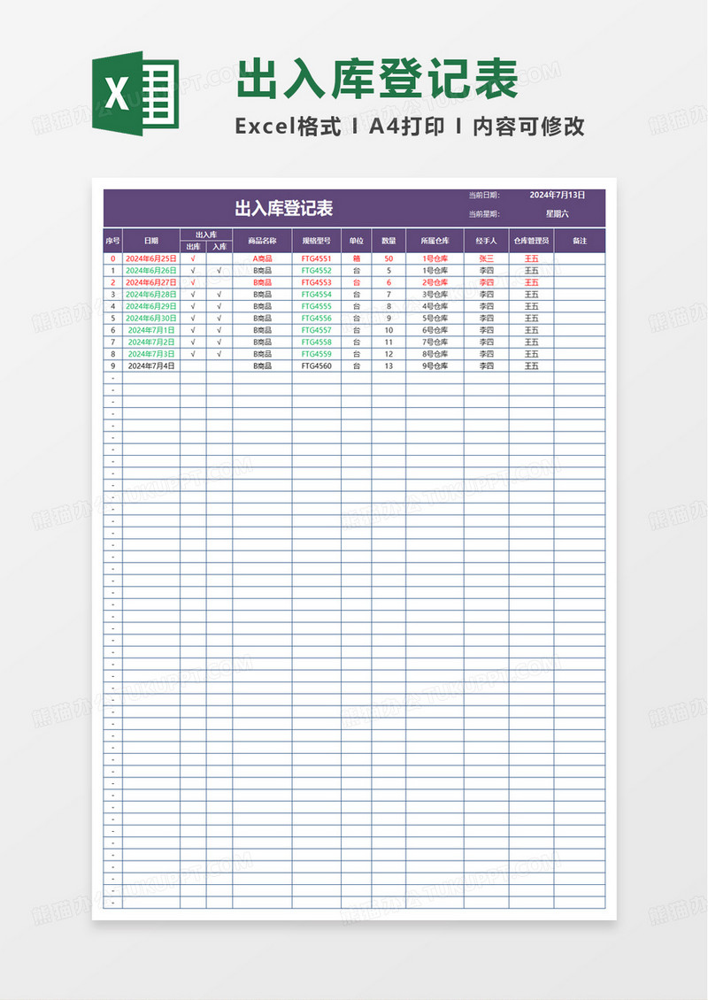Click the 入库 sub-header
Image resolution: width=708 pixels, height=1000 pixels.
[x=219, y=247]
